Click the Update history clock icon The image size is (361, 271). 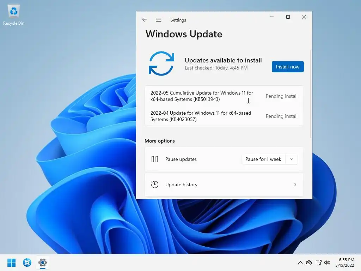pos(155,185)
